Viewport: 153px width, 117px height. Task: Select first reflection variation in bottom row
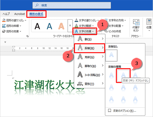click(111, 100)
